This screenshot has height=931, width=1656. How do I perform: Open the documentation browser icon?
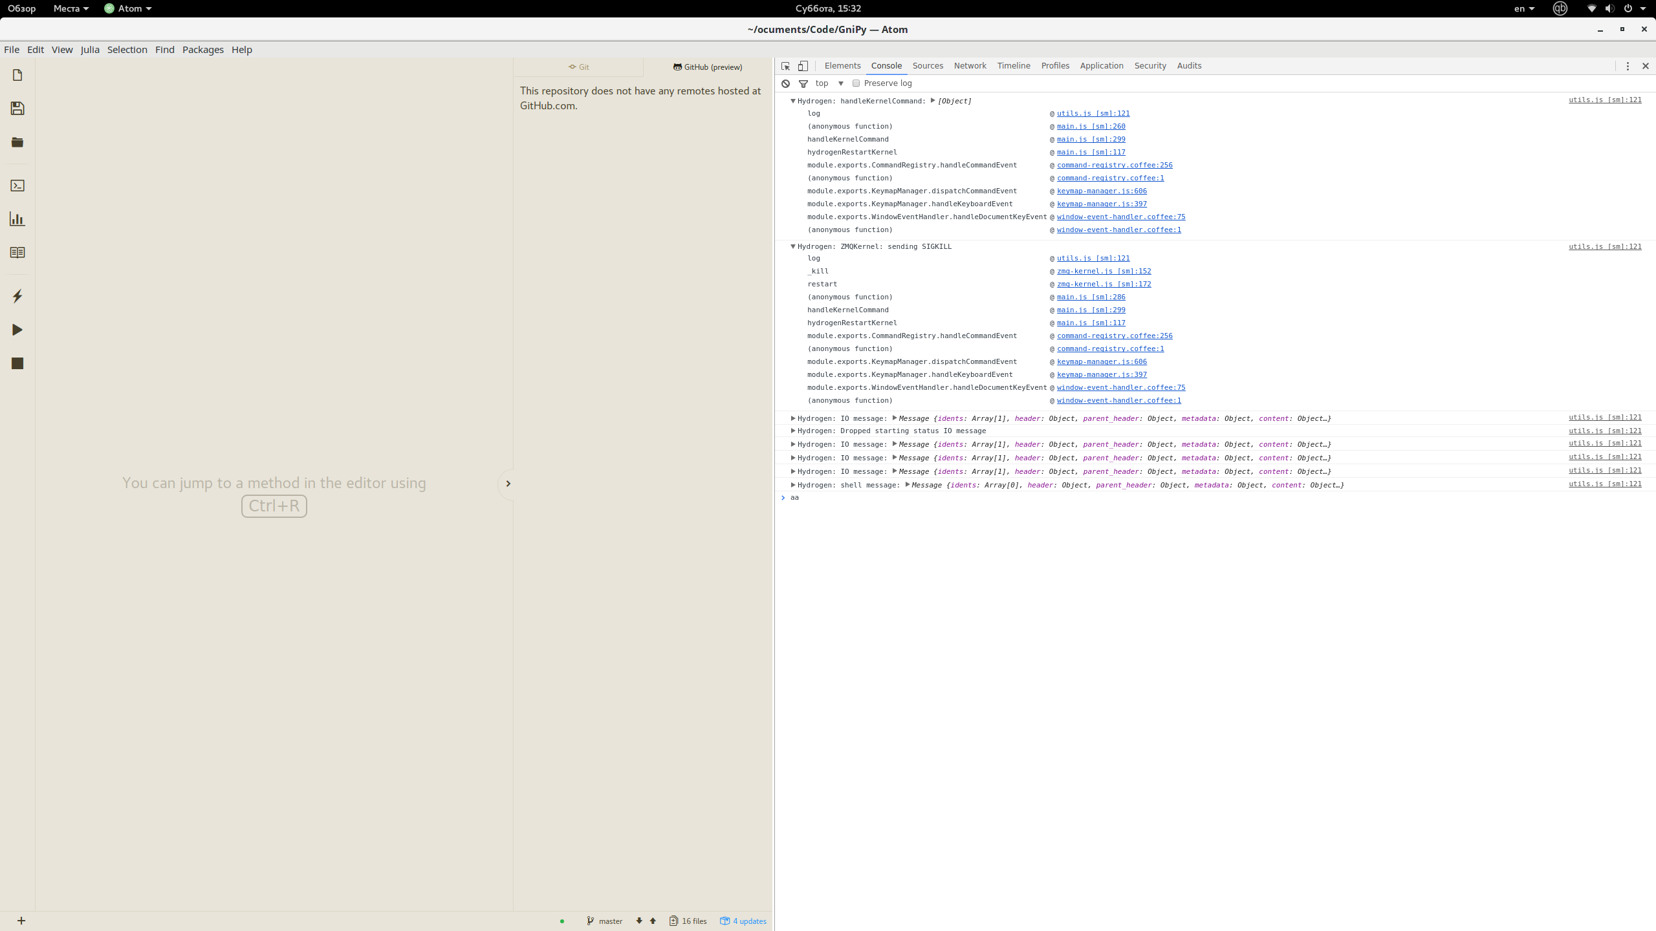pyautogui.click(x=17, y=251)
